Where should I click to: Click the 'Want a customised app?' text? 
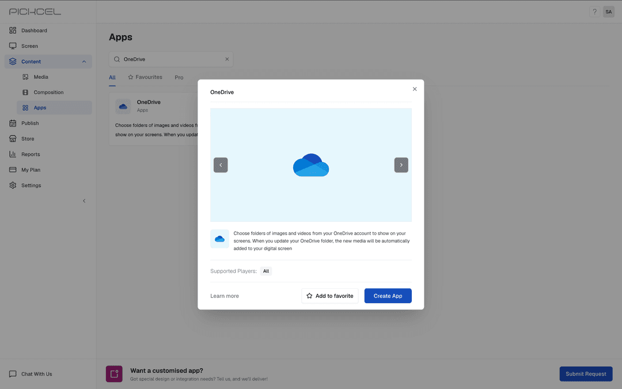[166, 371]
